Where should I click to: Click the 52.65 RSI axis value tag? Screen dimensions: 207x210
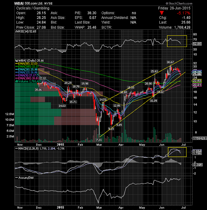coord(197,44)
